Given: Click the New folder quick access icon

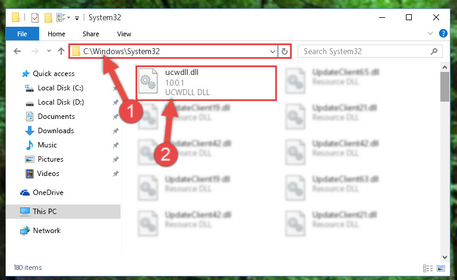Looking at the screenshot, I should (48, 18).
